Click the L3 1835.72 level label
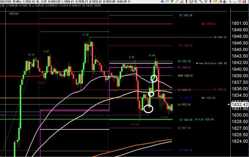This screenshot has height=157, width=249. tap(184, 90)
